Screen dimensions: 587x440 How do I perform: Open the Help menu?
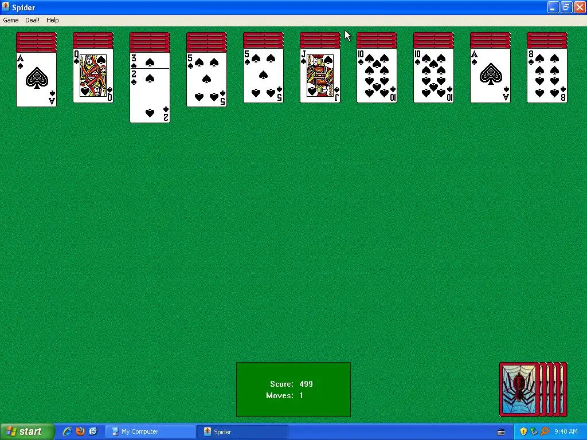coord(52,20)
